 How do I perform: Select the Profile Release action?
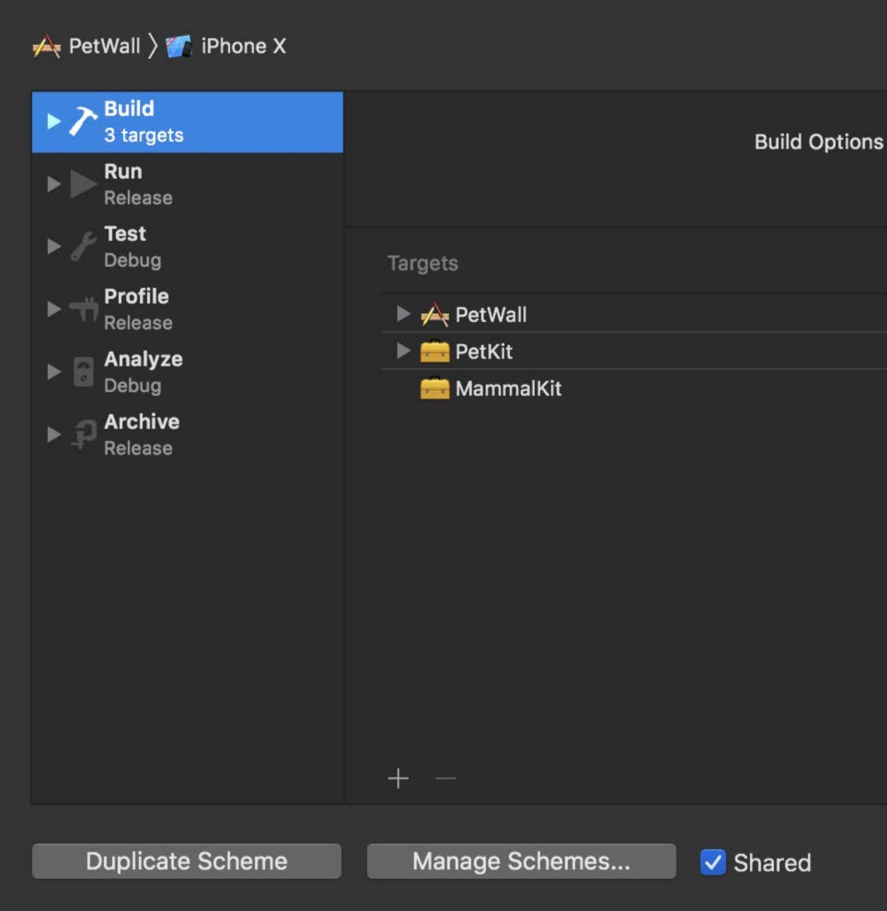click(187, 310)
